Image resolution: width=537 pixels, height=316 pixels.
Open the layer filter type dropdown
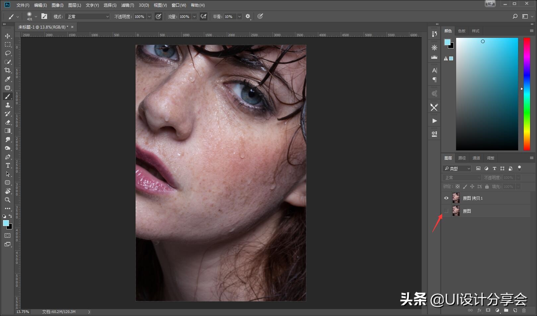pyautogui.click(x=457, y=169)
